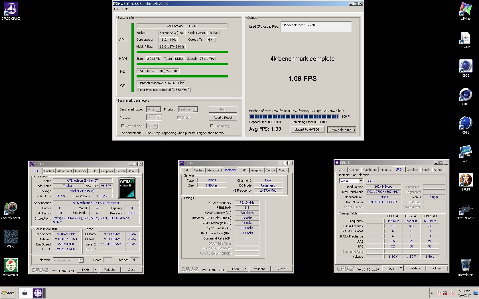Screen dimensions: 479x299
Task: Launch the GB3 Geekbench shortcut
Action: pyautogui.click(x=465, y=153)
